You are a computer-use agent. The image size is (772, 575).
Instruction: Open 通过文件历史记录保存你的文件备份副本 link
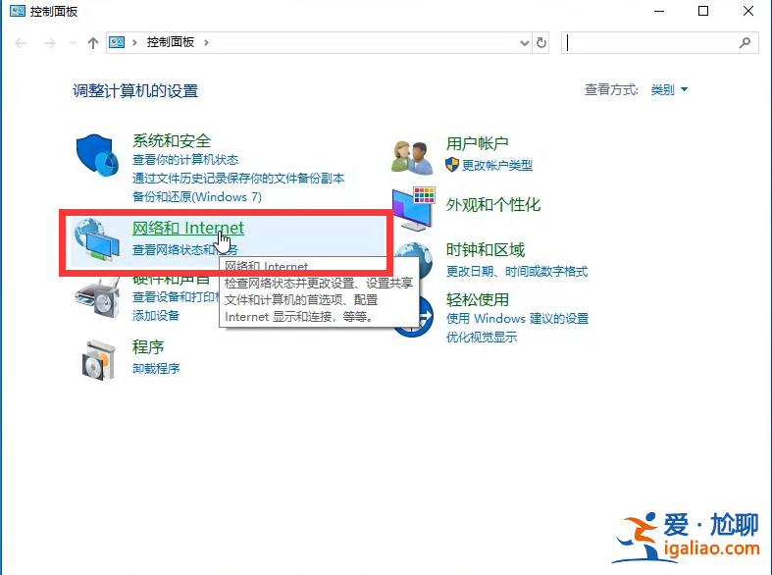238,179
